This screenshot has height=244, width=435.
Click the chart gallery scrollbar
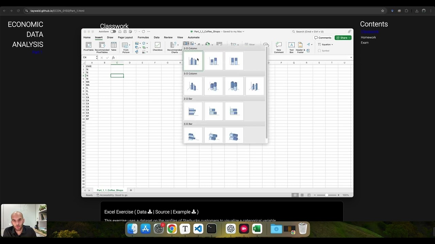click(267, 93)
